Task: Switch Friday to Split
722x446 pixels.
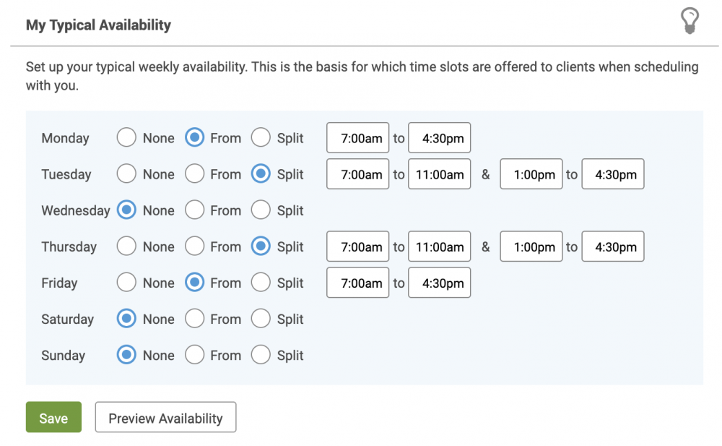Action: pos(261,282)
